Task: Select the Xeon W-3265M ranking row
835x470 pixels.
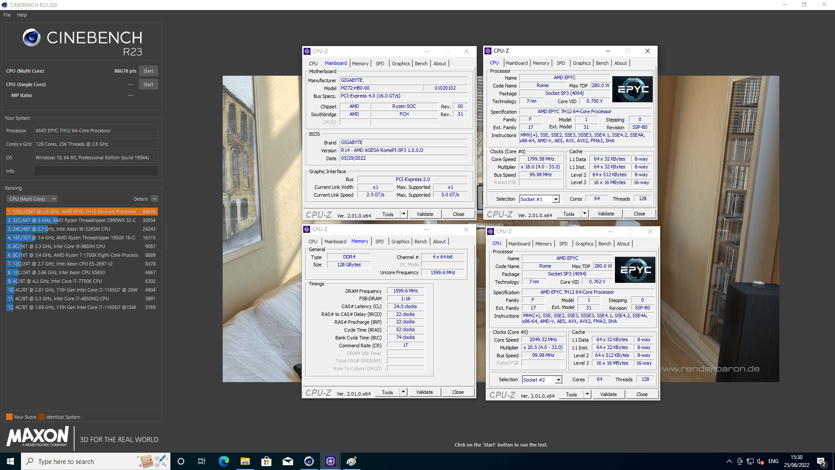Action: tap(81, 229)
